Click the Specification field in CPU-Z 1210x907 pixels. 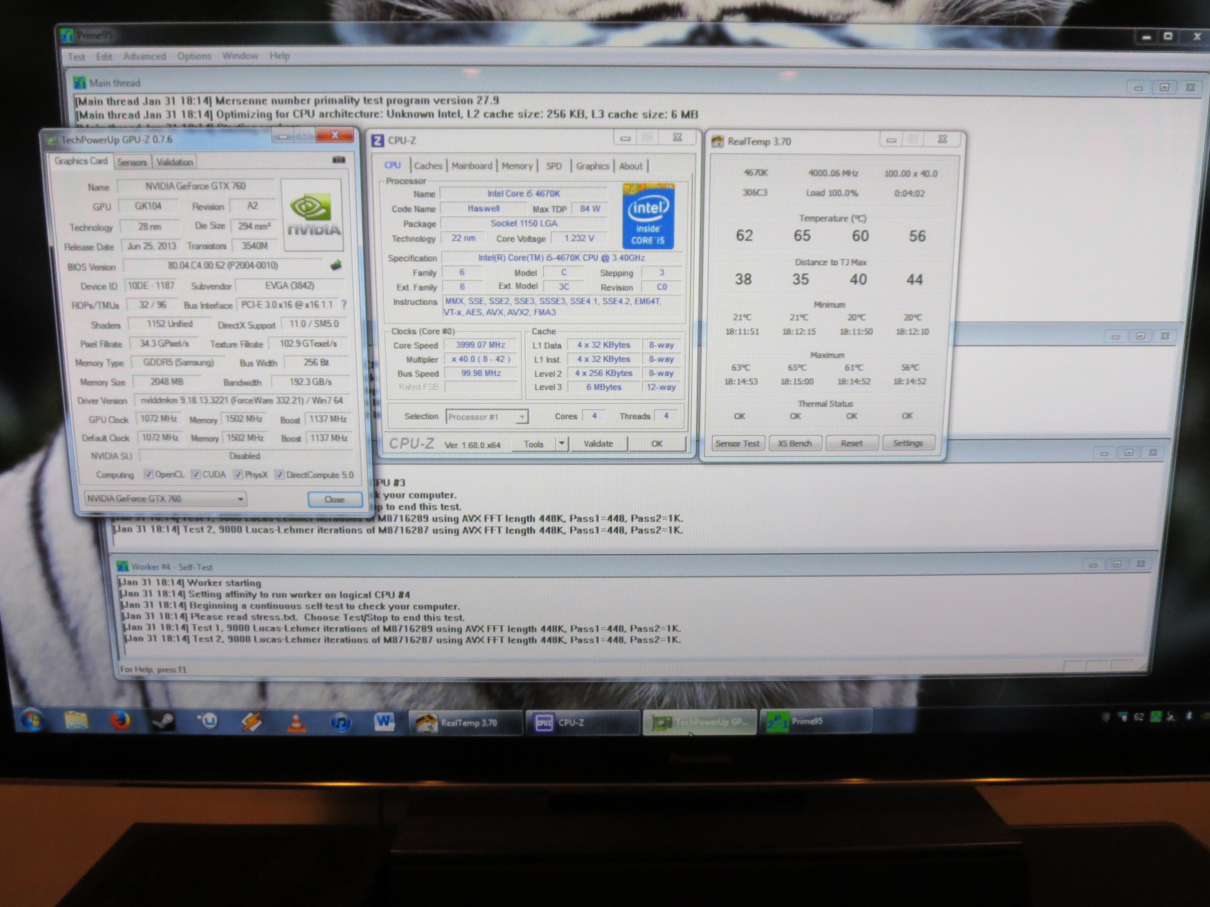click(561, 258)
